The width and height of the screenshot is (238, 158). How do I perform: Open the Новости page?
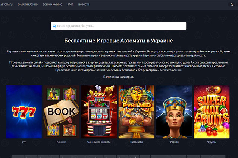click(84, 4)
